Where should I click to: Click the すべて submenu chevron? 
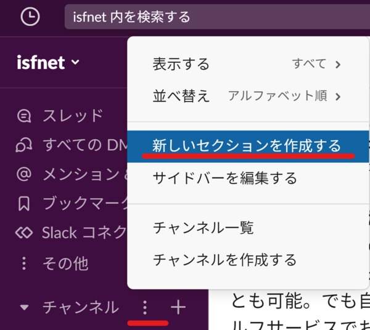(338, 65)
